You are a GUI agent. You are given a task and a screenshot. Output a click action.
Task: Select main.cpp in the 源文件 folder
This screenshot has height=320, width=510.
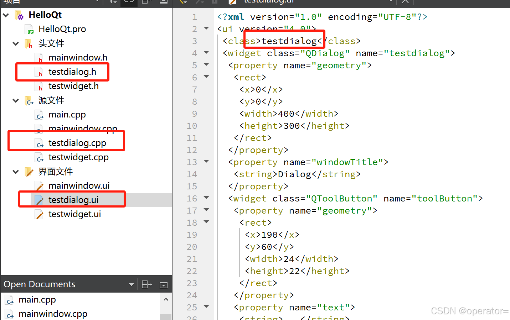click(67, 115)
